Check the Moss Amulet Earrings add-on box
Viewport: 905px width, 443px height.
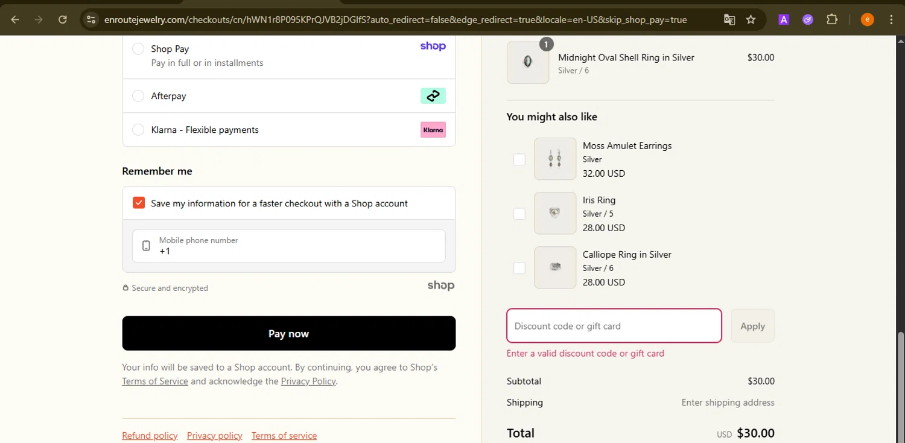coord(519,159)
